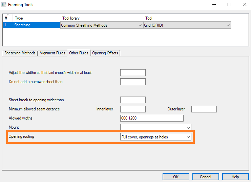Click the Cancel button

pyautogui.click(x=205, y=177)
